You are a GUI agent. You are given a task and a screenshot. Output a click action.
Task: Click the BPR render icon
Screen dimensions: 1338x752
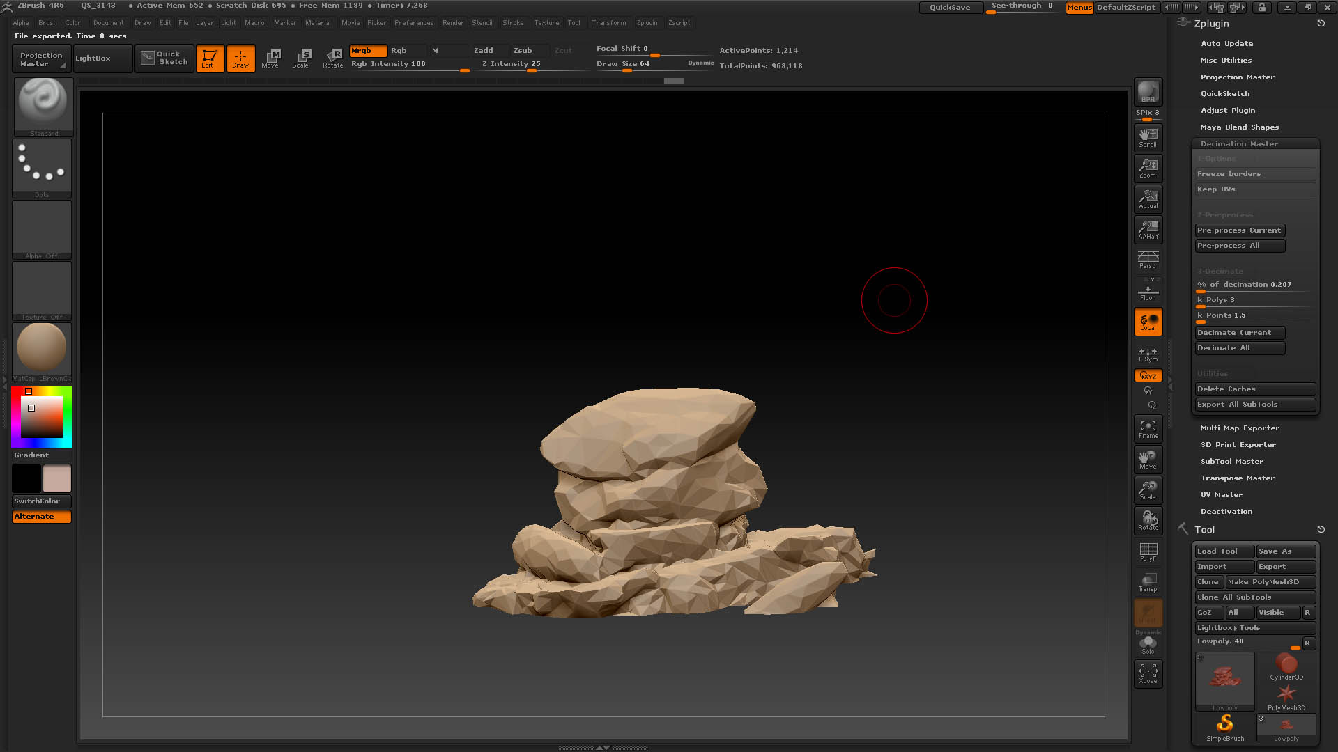pos(1148,92)
